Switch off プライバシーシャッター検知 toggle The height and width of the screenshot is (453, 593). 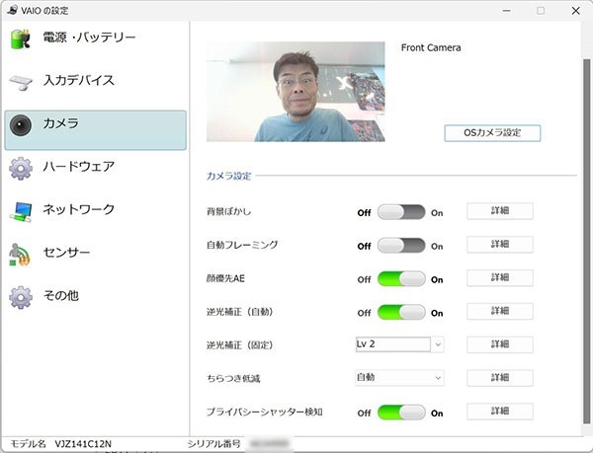401,412
